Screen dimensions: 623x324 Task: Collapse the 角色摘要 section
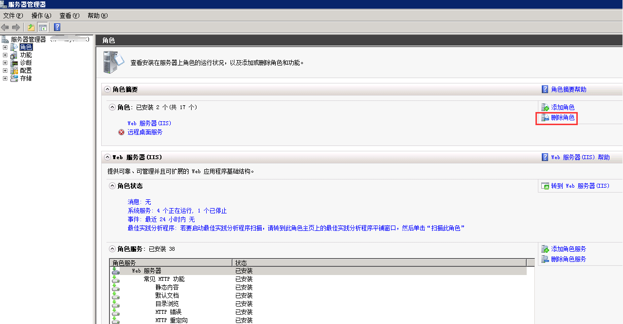tap(107, 89)
